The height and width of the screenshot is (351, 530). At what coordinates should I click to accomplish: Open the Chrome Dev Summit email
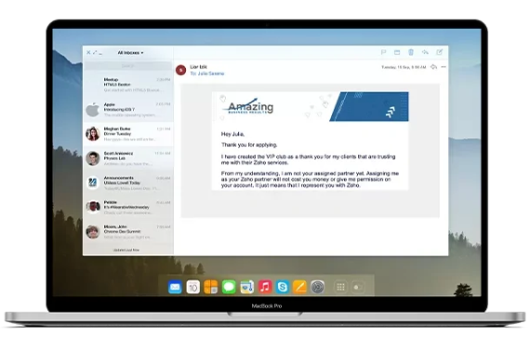128,232
